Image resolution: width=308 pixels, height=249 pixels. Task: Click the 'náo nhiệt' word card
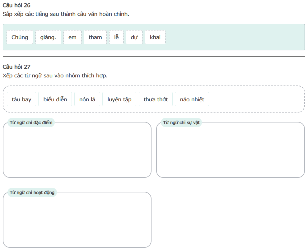192,99
